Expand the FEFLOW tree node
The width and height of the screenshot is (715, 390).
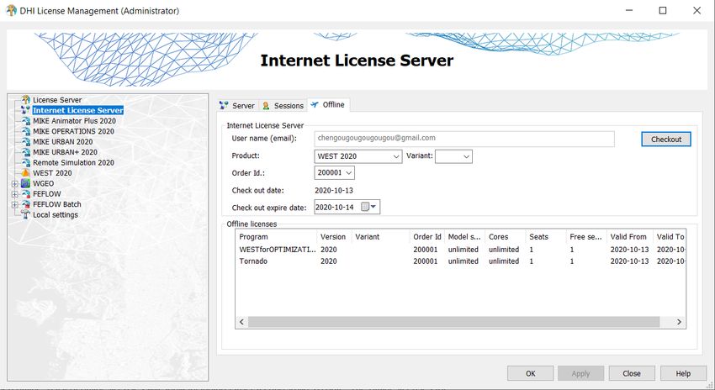pos(14,194)
